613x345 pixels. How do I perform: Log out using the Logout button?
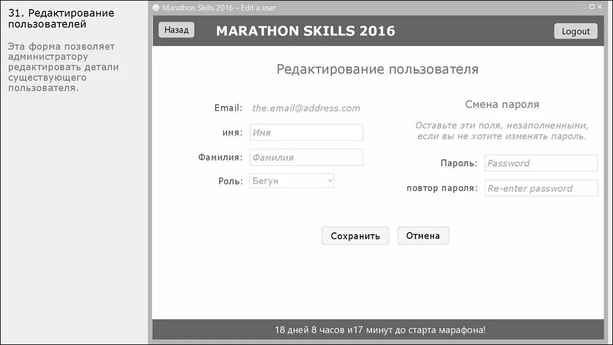coord(575,31)
